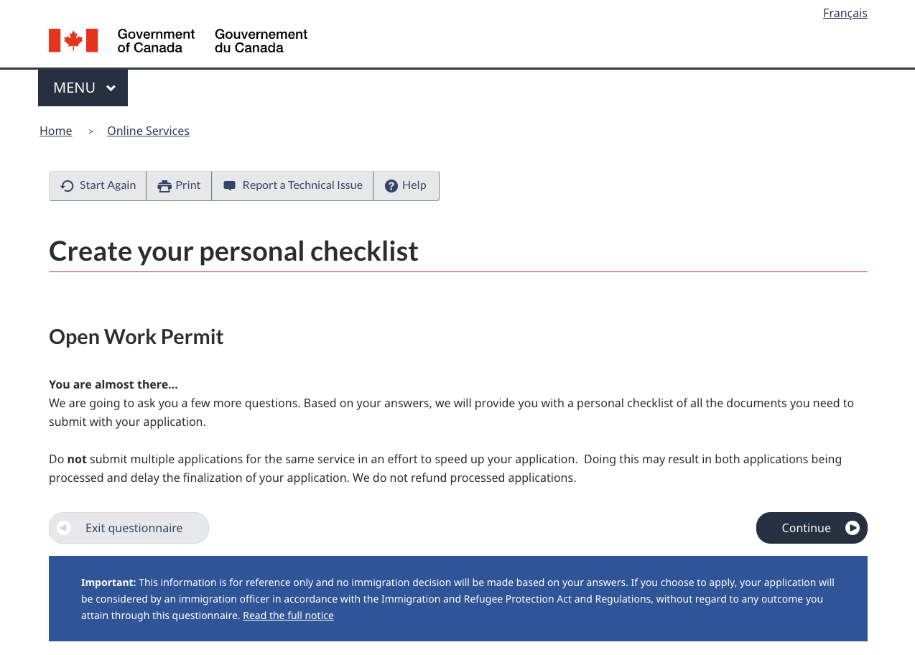The height and width of the screenshot is (655, 915).
Task: Click the Report a Technical Issue text
Action: point(302,185)
